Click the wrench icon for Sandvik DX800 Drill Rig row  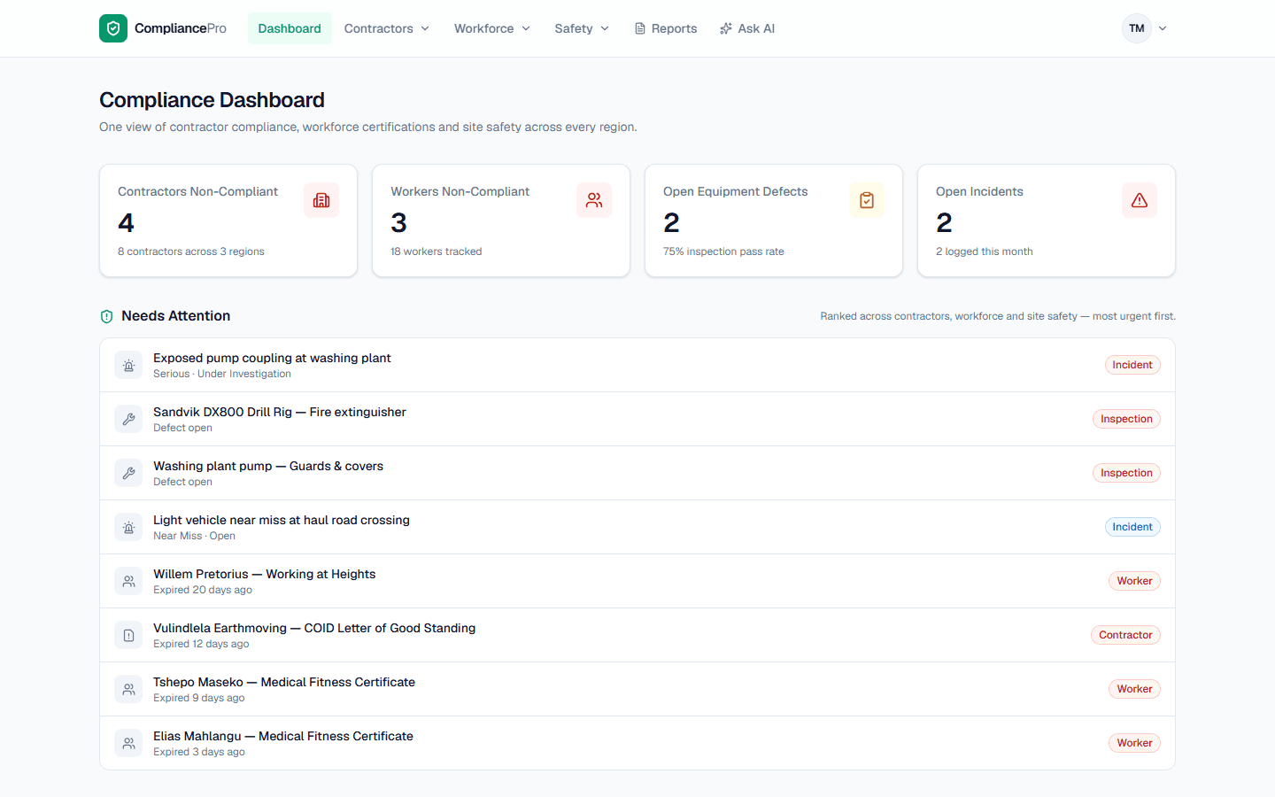click(x=128, y=419)
